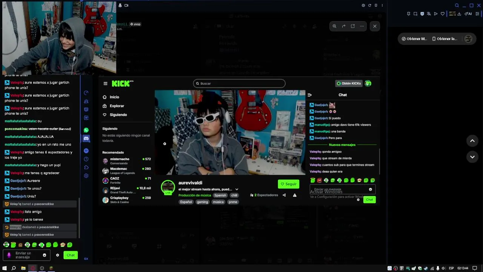Viewport: 483px width, 272px height.
Task: Select the música tag
Action: click(218, 202)
